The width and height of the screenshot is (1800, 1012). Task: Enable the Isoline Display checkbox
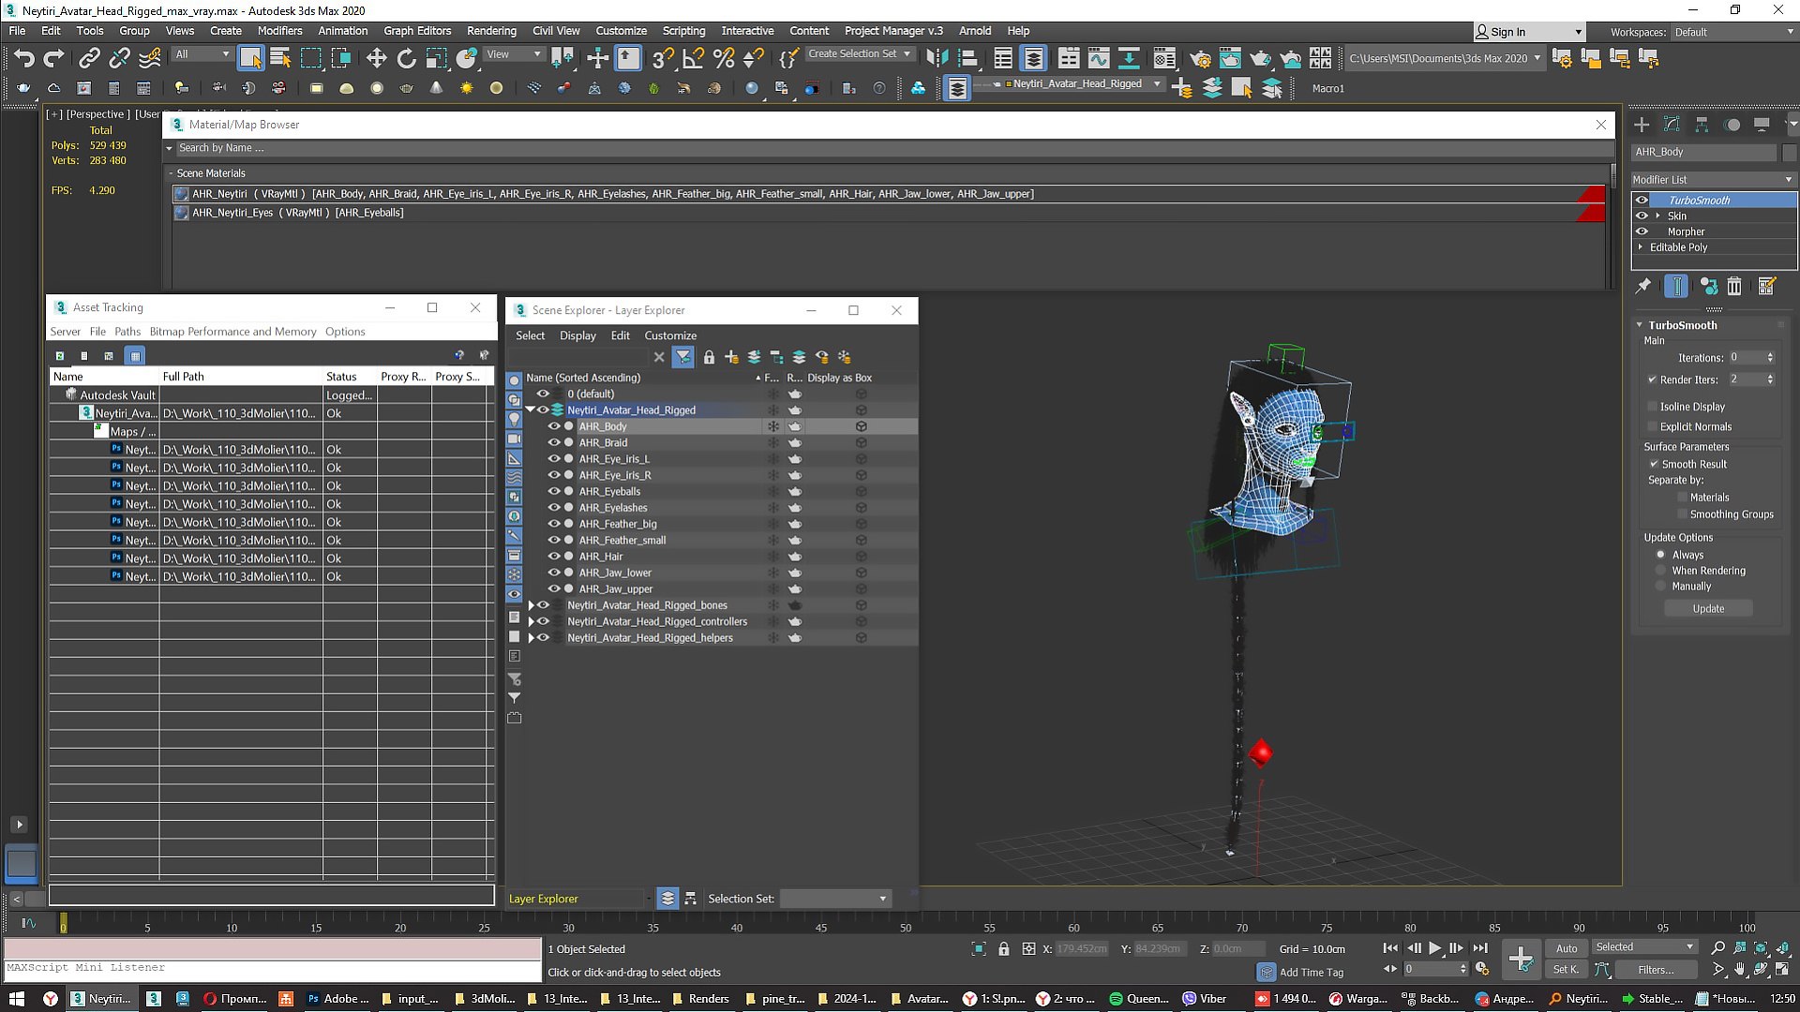click(1652, 407)
